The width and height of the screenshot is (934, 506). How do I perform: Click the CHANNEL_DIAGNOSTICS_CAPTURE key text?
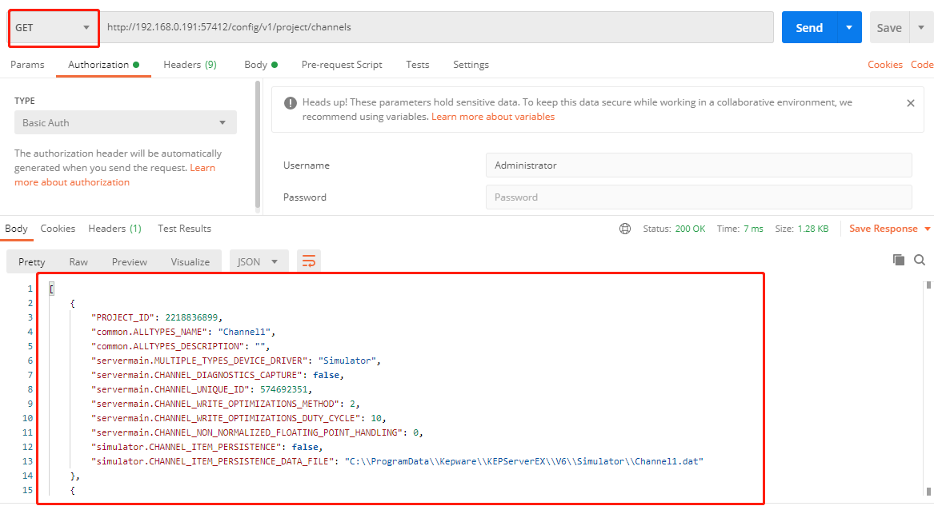(x=197, y=375)
